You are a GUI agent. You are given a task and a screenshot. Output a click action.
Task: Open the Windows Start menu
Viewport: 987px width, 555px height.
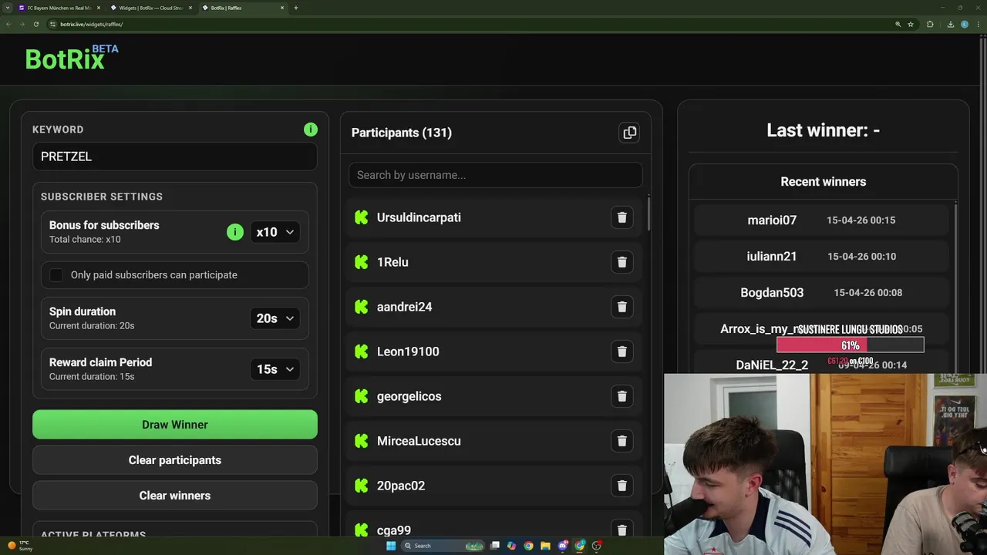point(391,546)
